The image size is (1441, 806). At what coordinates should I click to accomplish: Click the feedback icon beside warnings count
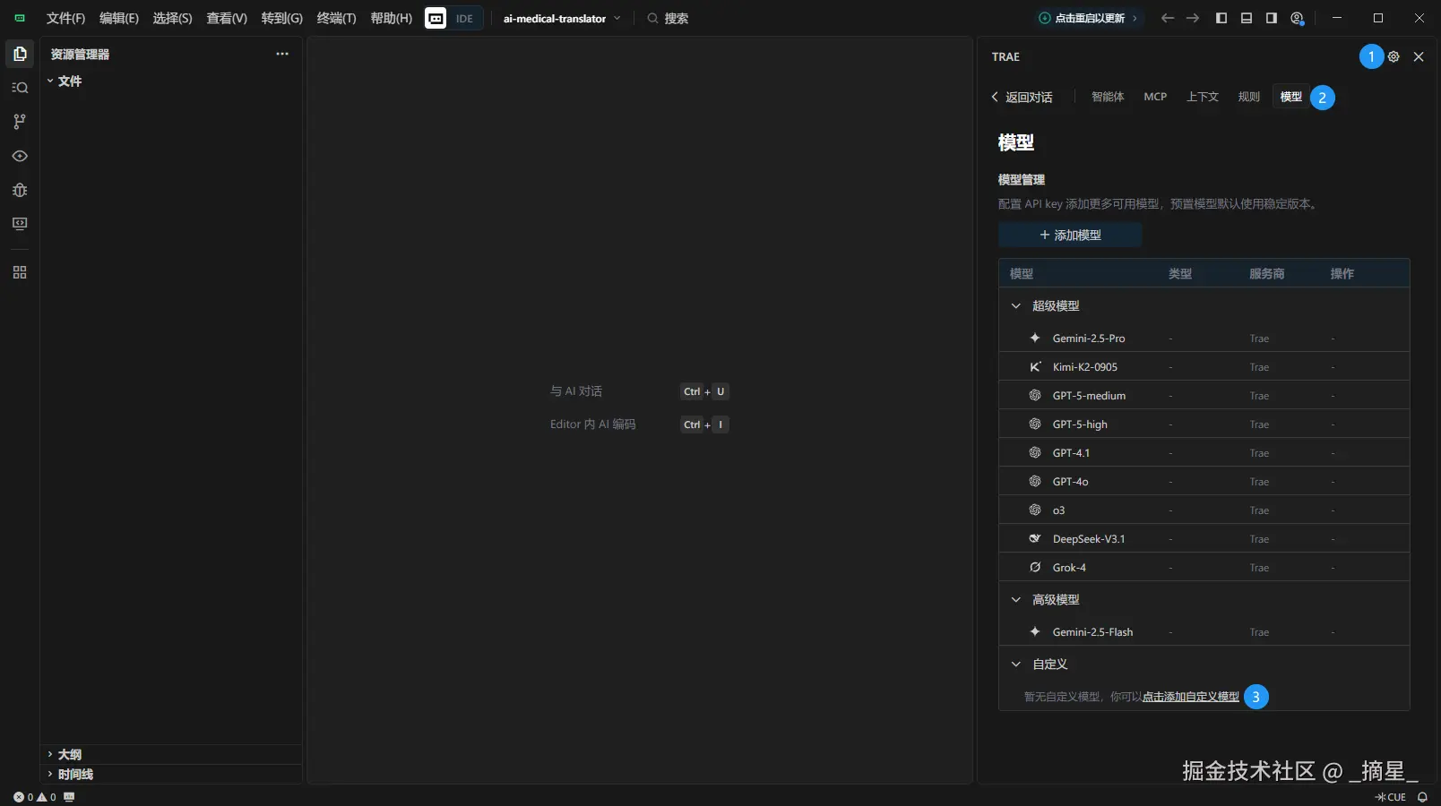(x=69, y=797)
